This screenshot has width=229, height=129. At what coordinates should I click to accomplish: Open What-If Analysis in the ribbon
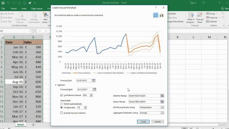point(191,18)
